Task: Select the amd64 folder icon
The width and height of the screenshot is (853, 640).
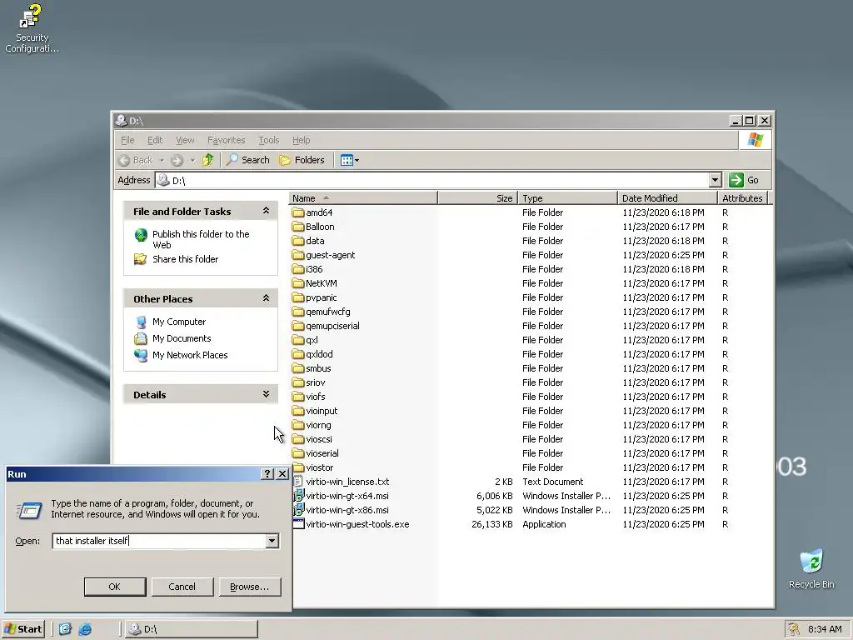Action: pyautogui.click(x=297, y=212)
